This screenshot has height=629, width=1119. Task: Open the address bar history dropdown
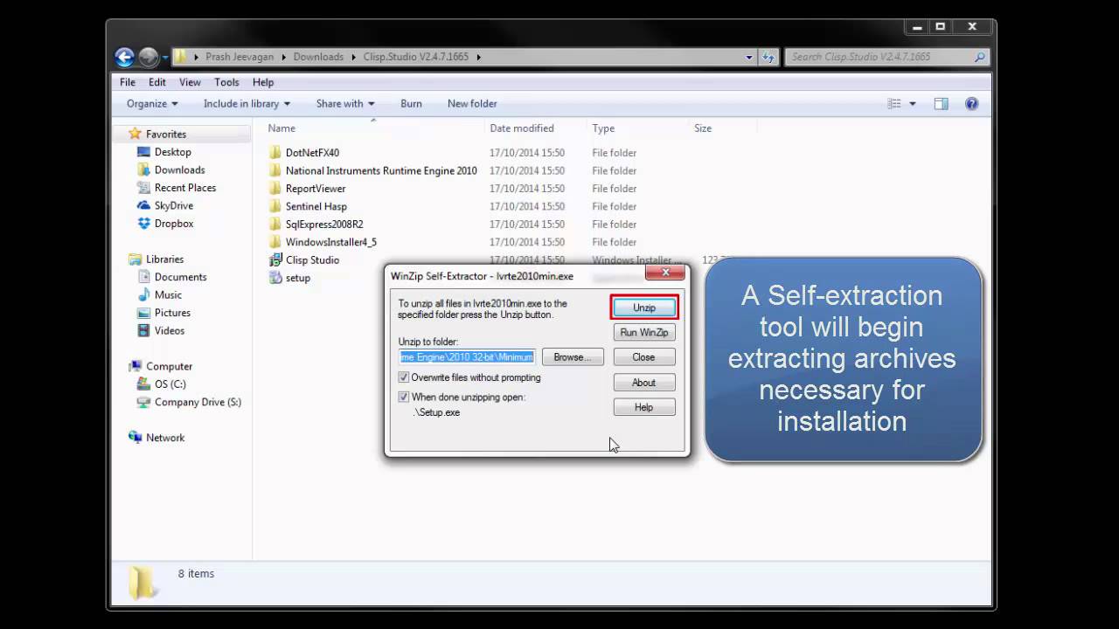[749, 57]
